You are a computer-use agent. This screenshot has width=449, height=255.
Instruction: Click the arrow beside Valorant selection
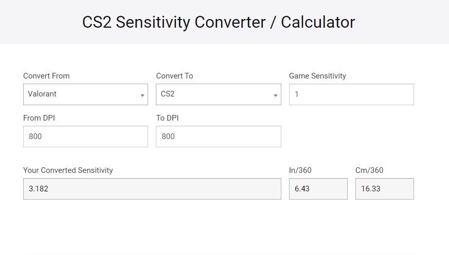point(142,95)
